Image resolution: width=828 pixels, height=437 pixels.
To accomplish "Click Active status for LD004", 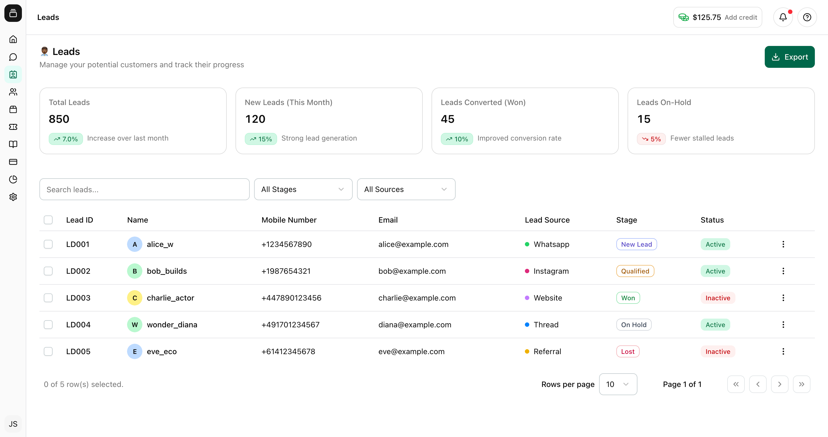I will [715, 325].
